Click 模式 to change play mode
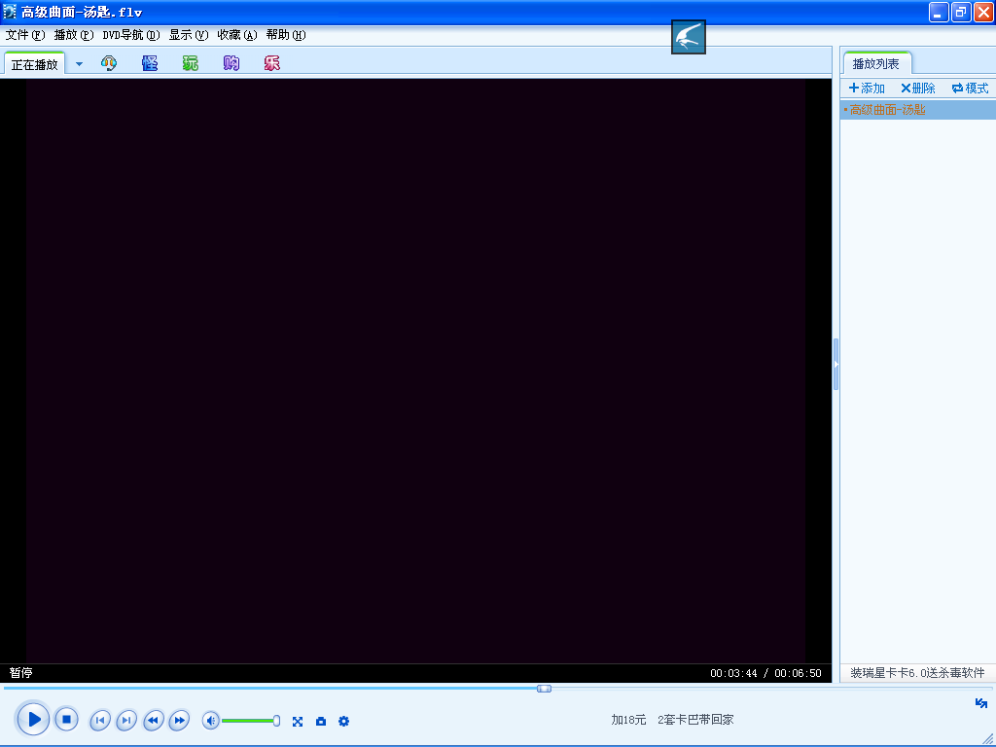This screenshot has width=996, height=747. click(970, 89)
